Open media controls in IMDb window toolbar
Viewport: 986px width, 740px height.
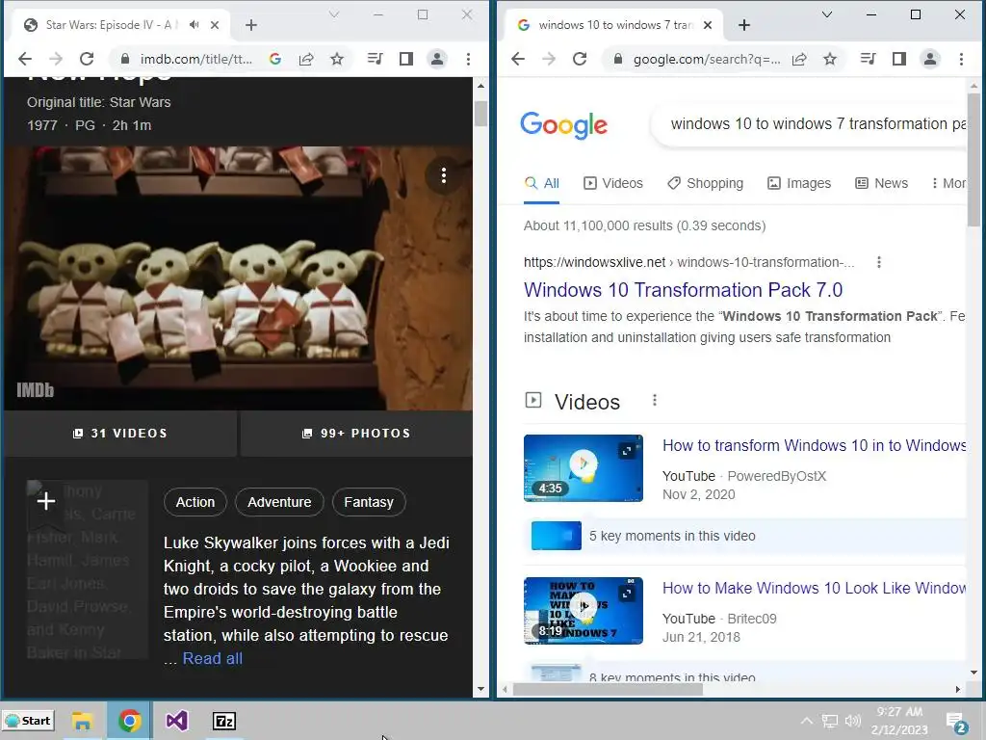[x=375, y=59]
